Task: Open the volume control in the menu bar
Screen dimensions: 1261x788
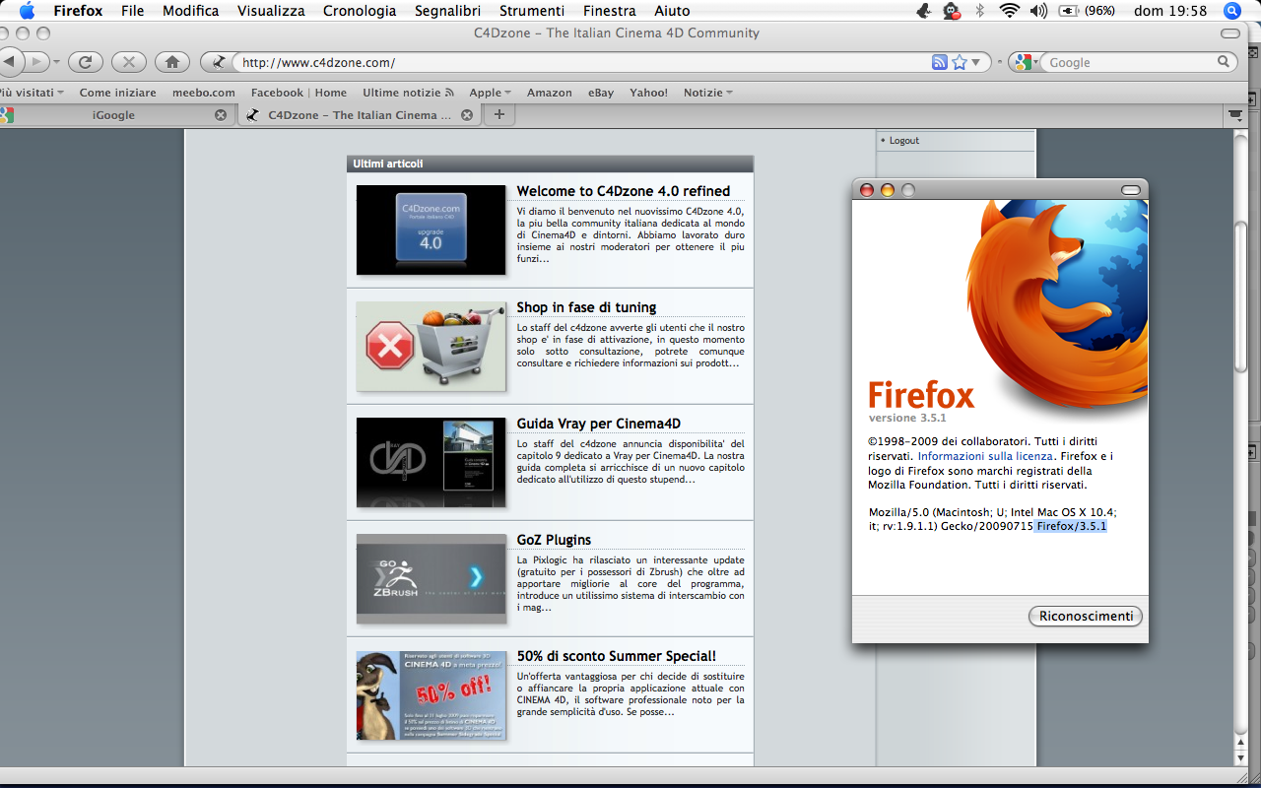Action: (x=1038, y=11)
